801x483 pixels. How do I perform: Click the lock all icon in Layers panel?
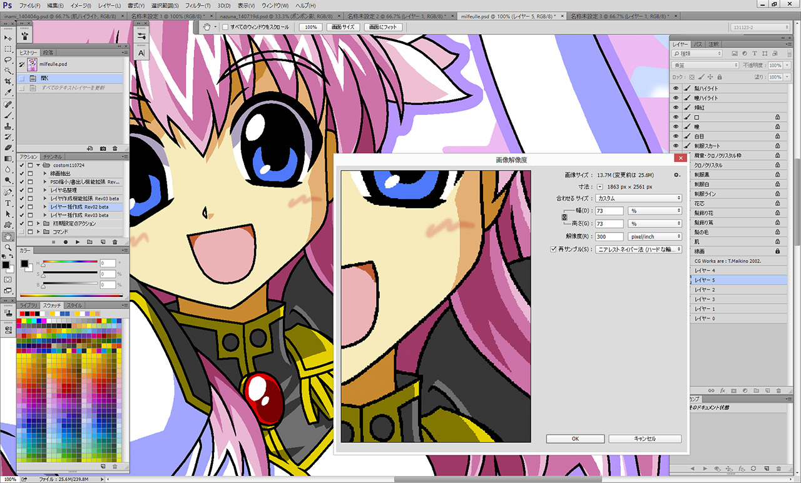(x=719, y=77)
